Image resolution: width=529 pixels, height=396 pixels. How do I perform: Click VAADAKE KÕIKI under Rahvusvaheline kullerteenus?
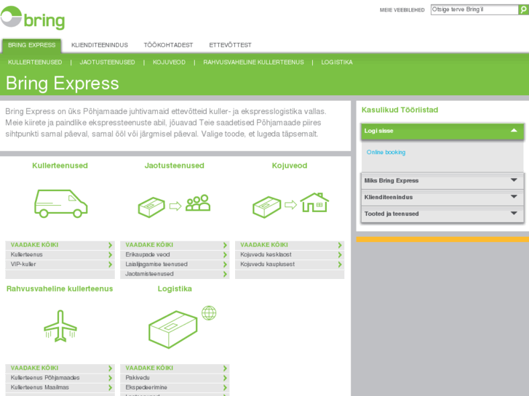pyautogui.click(x=34, y=368)
